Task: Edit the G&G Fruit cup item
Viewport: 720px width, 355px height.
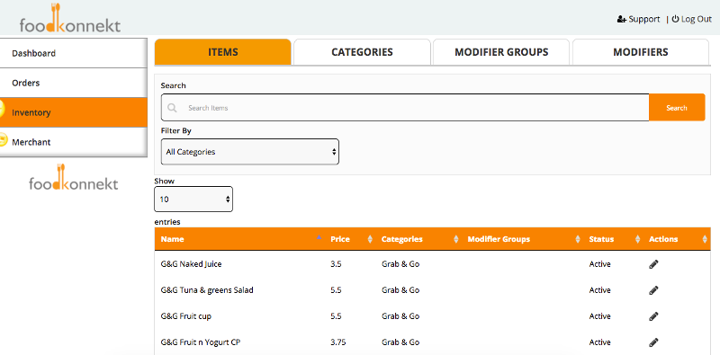Action: 653,316
